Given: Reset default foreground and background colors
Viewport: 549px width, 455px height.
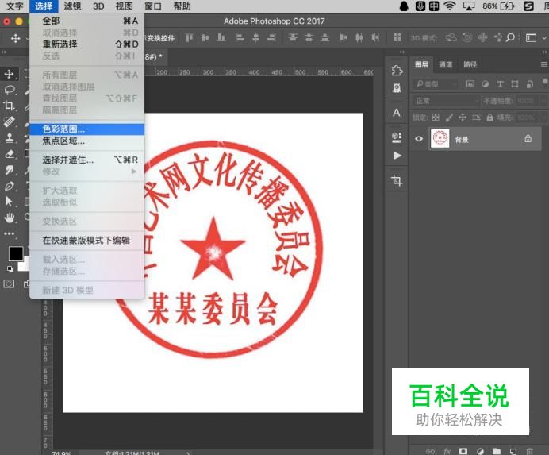Looking at the screenshot, I should pos(10,269).
